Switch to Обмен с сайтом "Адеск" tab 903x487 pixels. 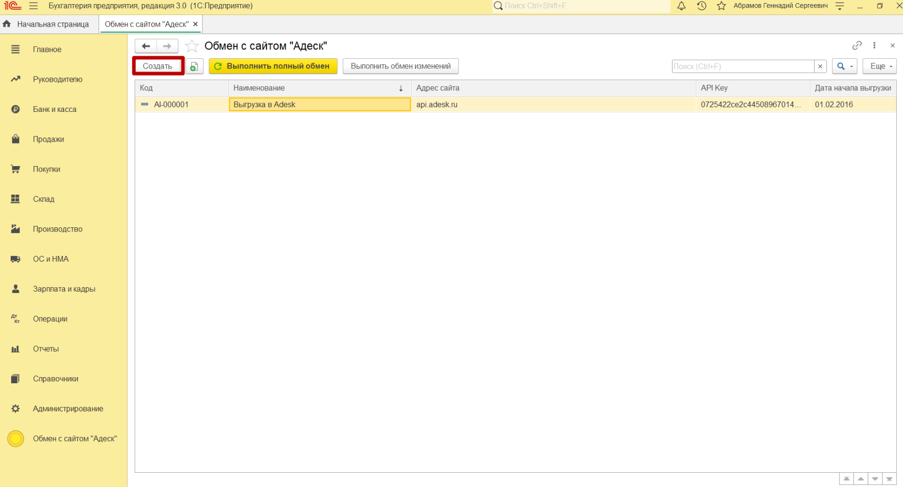click(x=147, y=24)
